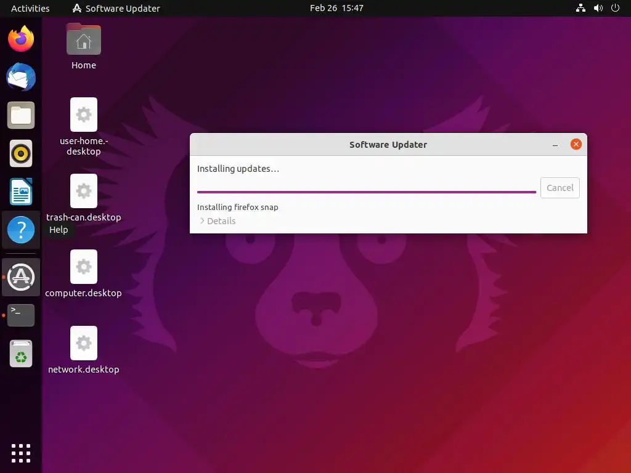Open the Files manager in the dock
Image resolution: width=631 pixels, height=473 pixels.
click(x=21, y=115)
